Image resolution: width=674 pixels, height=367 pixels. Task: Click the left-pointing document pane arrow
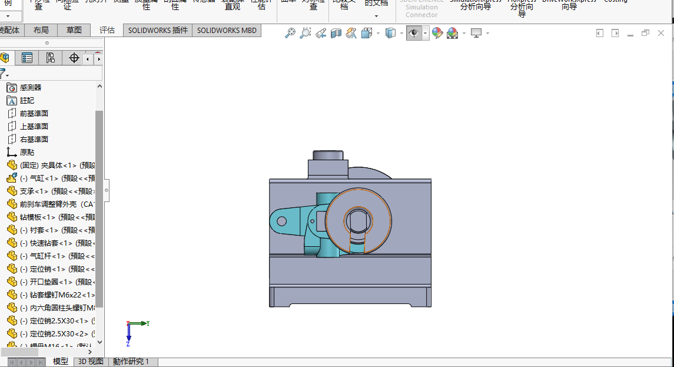tap(600, 33)
